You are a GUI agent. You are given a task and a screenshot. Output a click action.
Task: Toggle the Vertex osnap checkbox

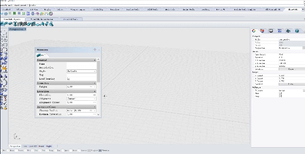(x=79, y=151)
